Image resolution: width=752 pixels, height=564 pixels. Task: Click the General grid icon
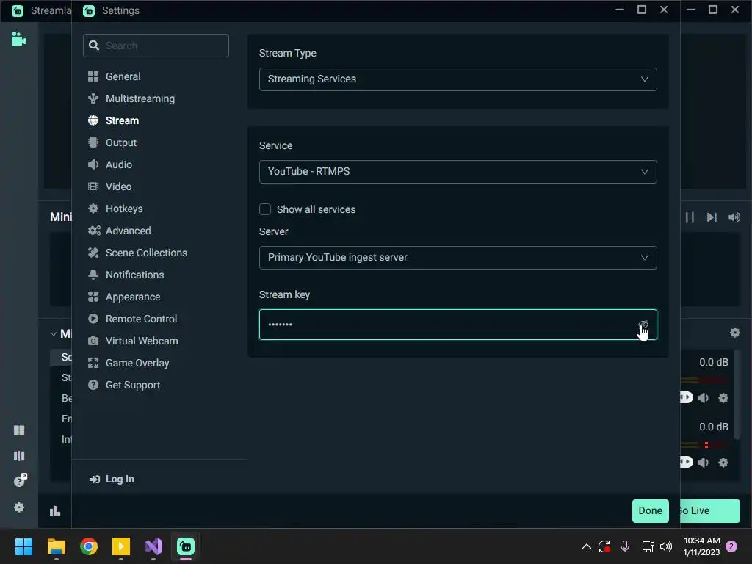coord(93,76)
